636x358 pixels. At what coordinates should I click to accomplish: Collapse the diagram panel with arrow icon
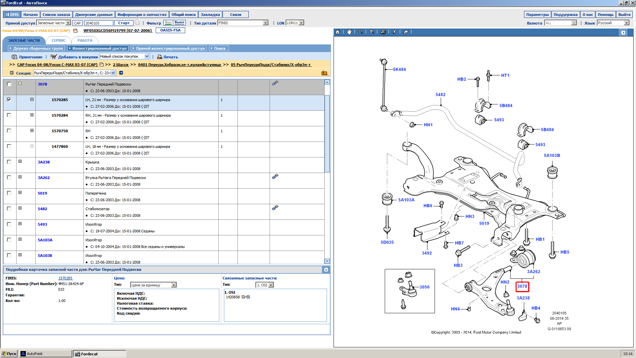[623, 32]
